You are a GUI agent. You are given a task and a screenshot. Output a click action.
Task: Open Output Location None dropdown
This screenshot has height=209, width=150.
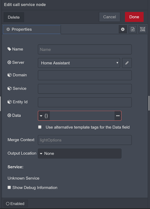coord(80,153)
